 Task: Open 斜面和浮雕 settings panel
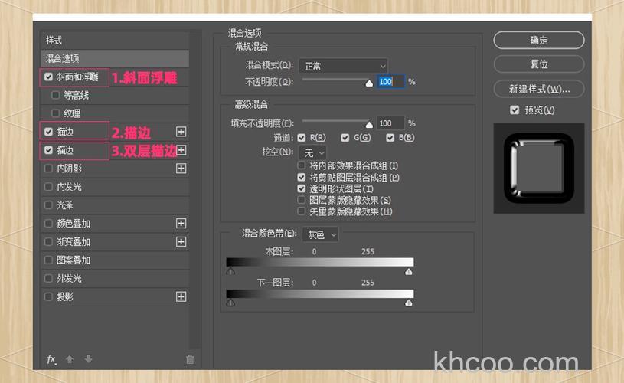coord(77,77)
